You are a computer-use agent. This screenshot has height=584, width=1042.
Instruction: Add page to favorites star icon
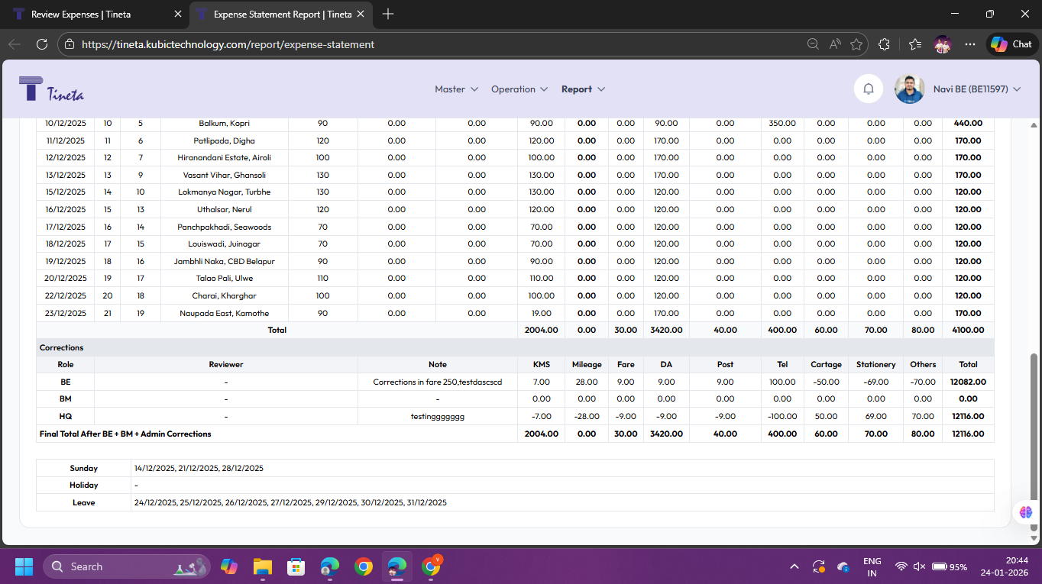point(856,44)
